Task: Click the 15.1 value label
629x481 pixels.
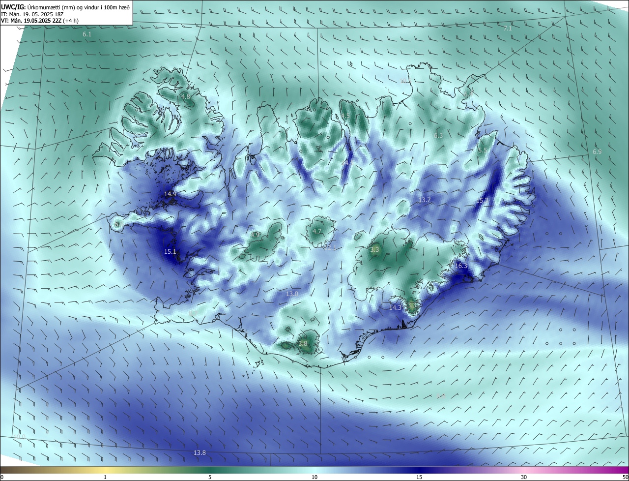Action: tap(170, 252)
